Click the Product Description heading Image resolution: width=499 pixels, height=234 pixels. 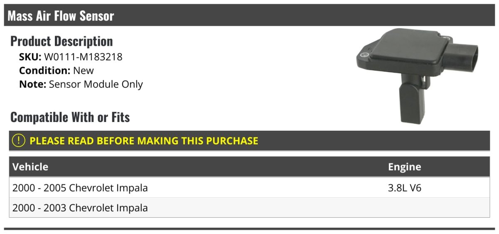[62, 41]
